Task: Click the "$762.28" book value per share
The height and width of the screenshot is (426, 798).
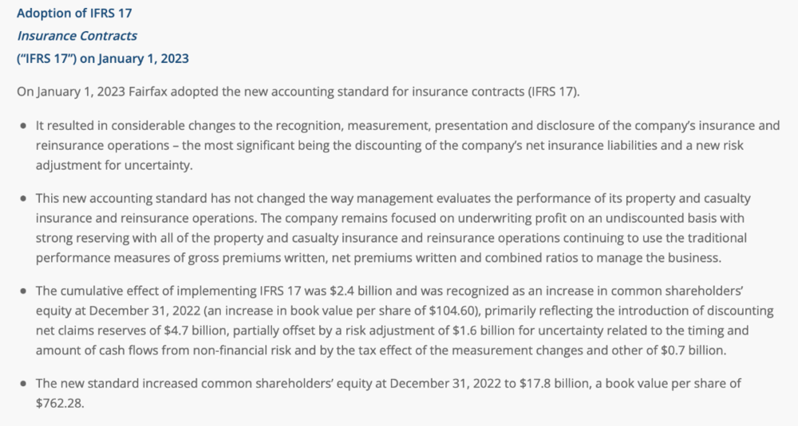Action: coord(58,403)
